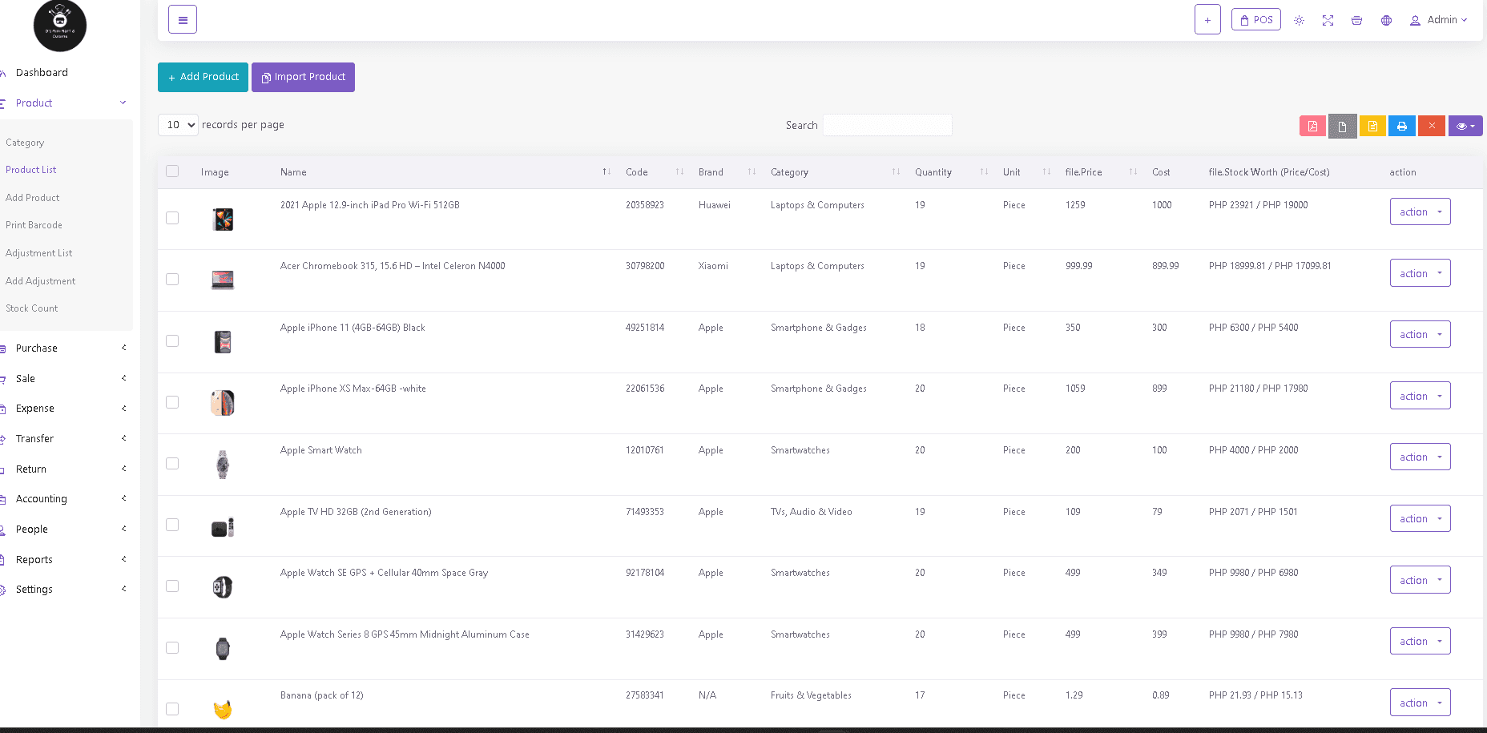The height and width of the screenshot is (733, 1487).
Task: Open the Admin user dropdown
Action: (1439, 20)
